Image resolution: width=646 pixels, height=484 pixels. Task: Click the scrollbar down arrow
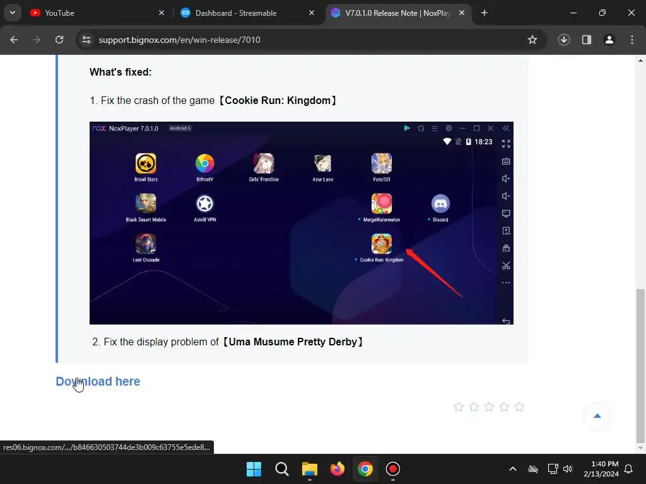(640, 448)
